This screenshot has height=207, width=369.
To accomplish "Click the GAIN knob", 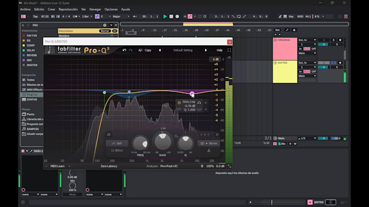I will pyautogui.click(x=162, y=141).
